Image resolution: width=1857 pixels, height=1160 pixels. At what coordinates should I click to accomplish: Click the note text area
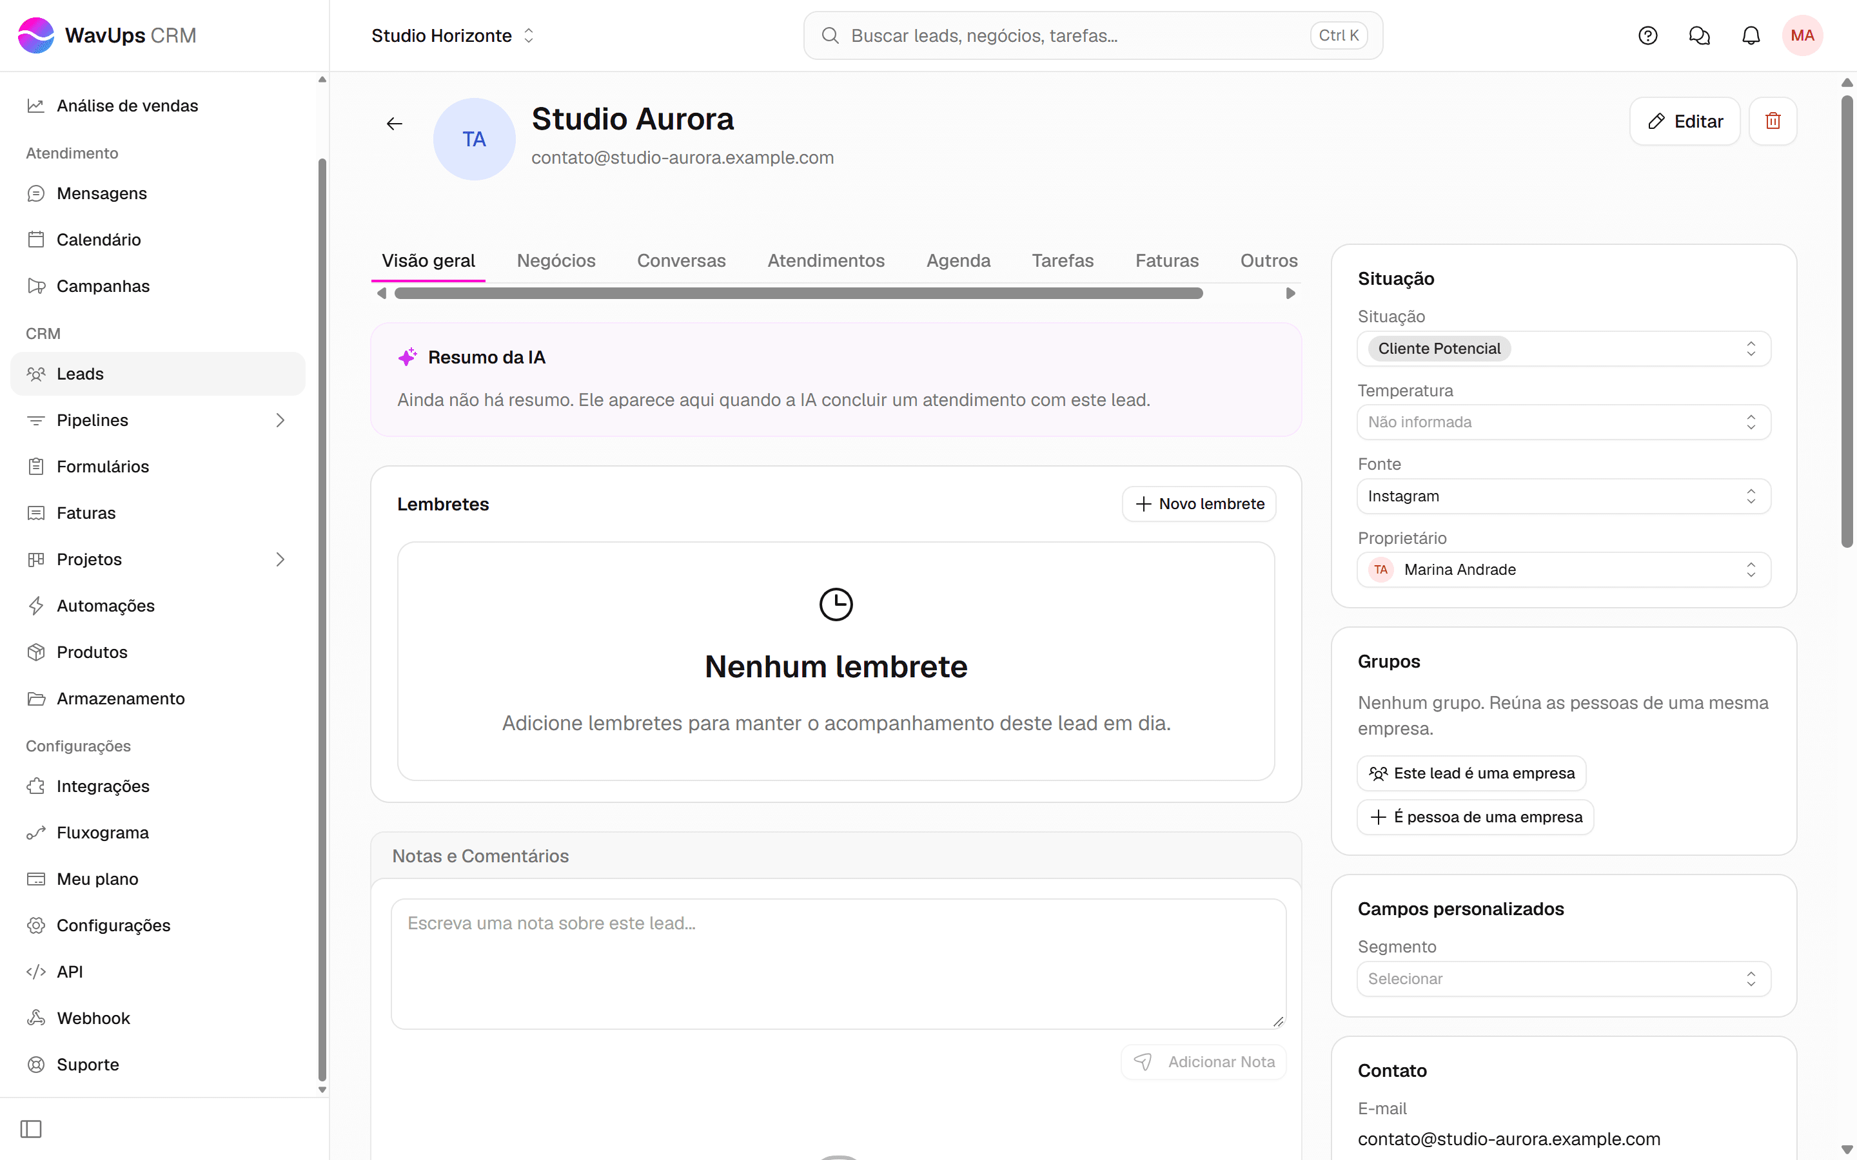(838, 963)
